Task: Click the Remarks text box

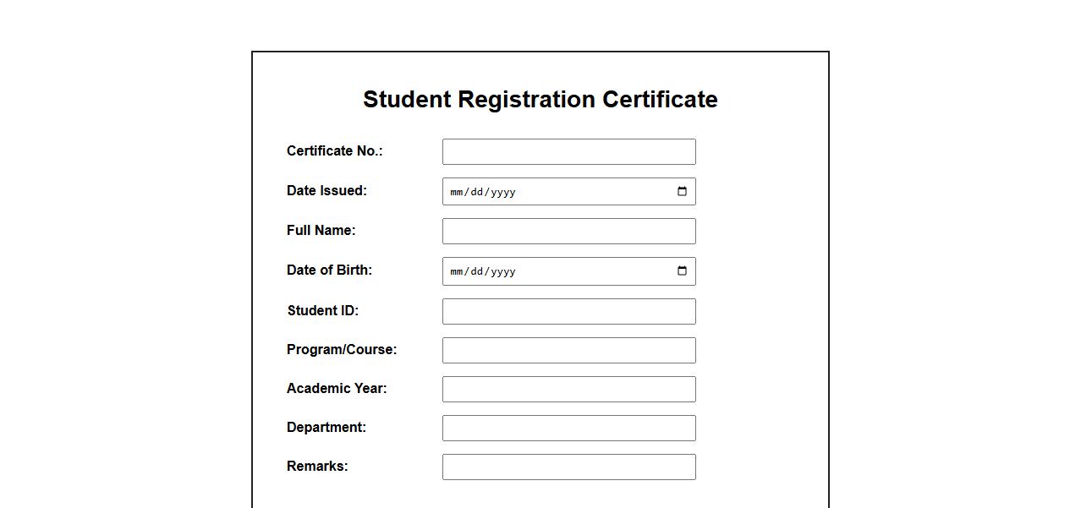Action: [x=568, y=467]
